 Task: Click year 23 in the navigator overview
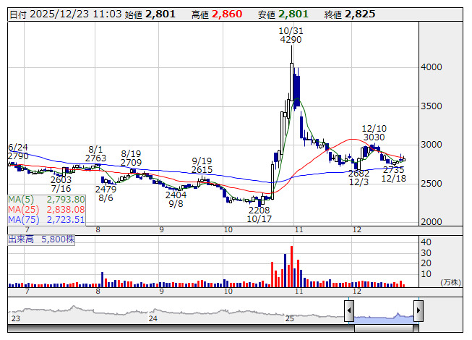[15, 318]
